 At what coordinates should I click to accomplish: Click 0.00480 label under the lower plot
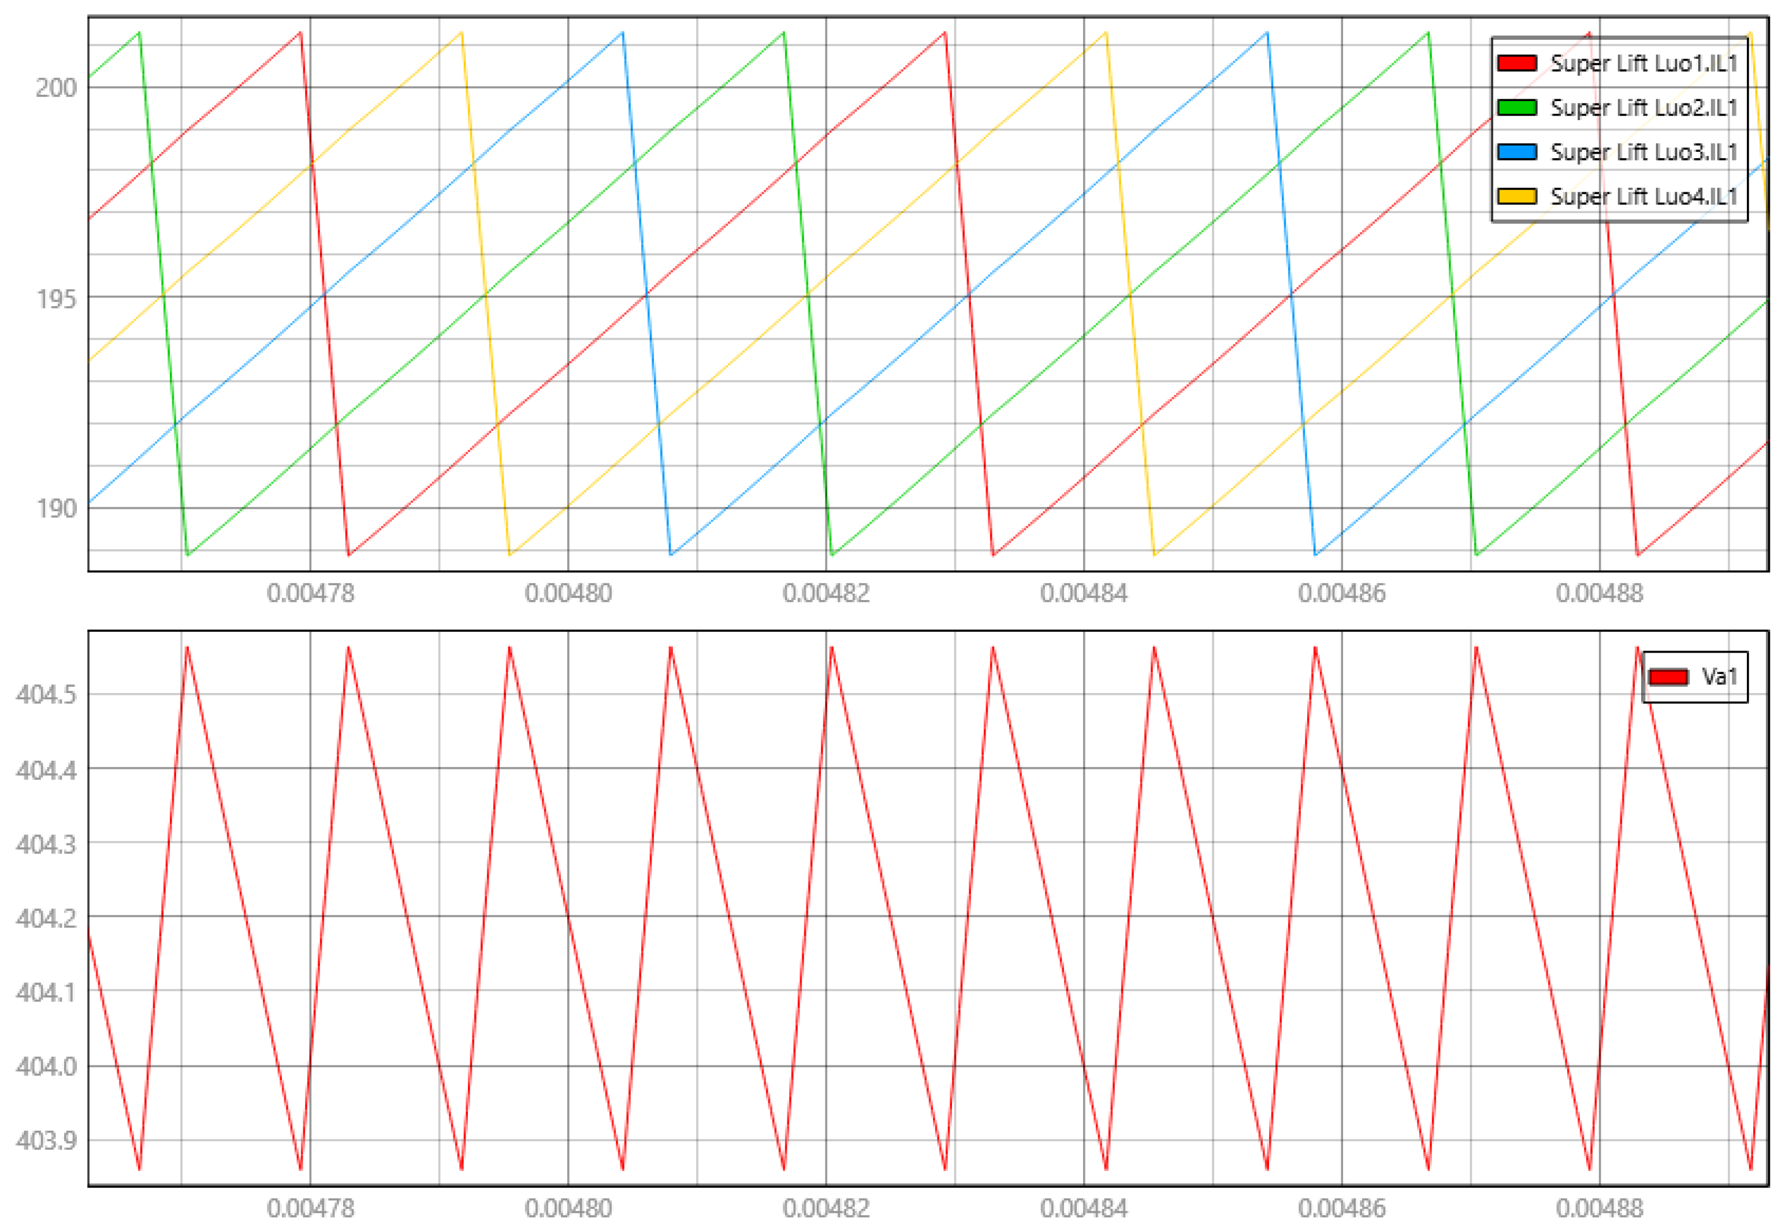coord(568,1208)
